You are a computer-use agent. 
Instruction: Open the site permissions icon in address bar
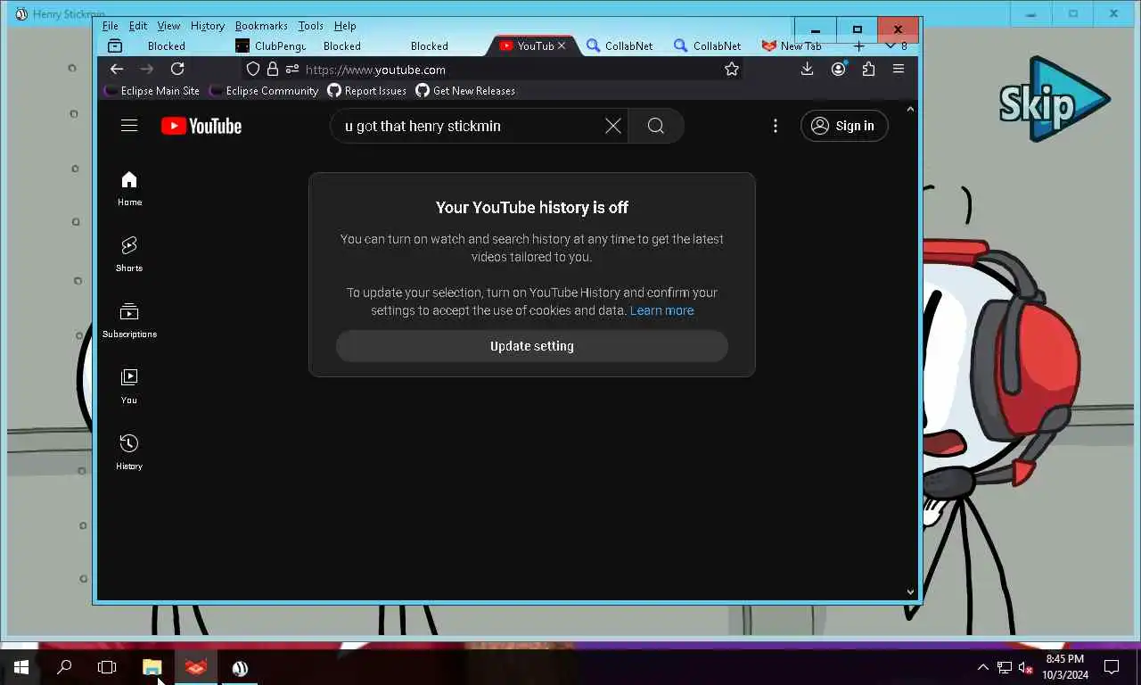point(292,69)
